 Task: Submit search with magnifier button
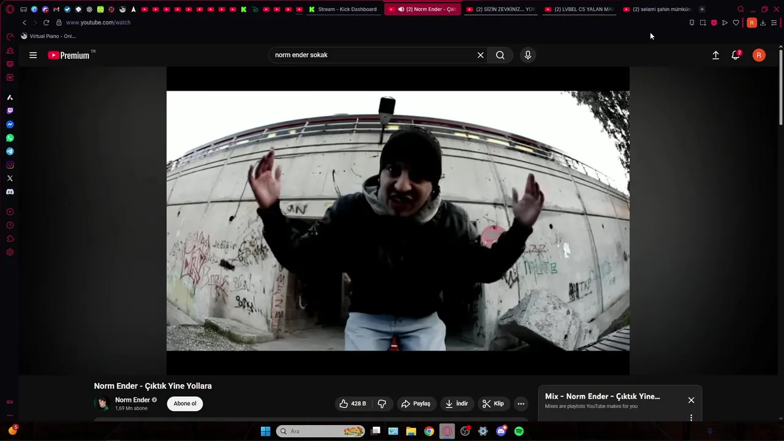coord(500,55)
